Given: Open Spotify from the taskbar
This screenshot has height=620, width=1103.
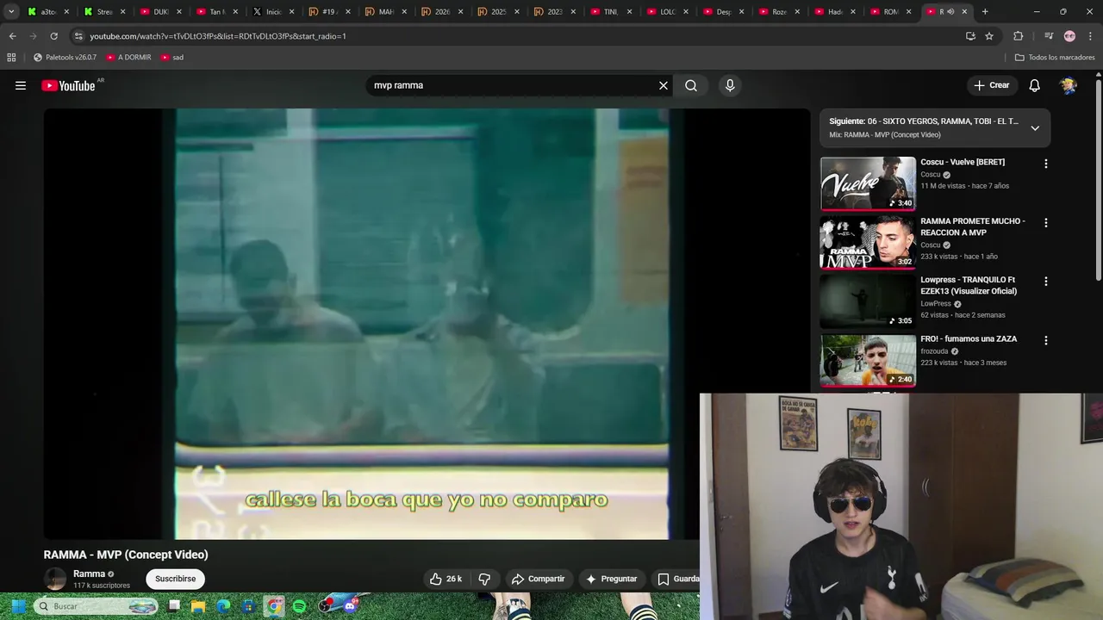Looking at the screenshot, I should tap(299, 606).
